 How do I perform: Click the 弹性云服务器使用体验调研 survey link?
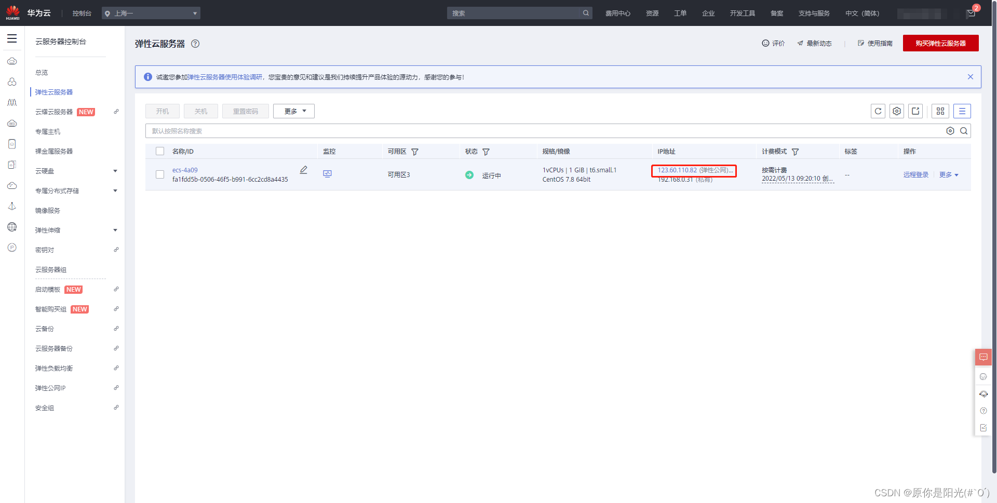(225, 77)
